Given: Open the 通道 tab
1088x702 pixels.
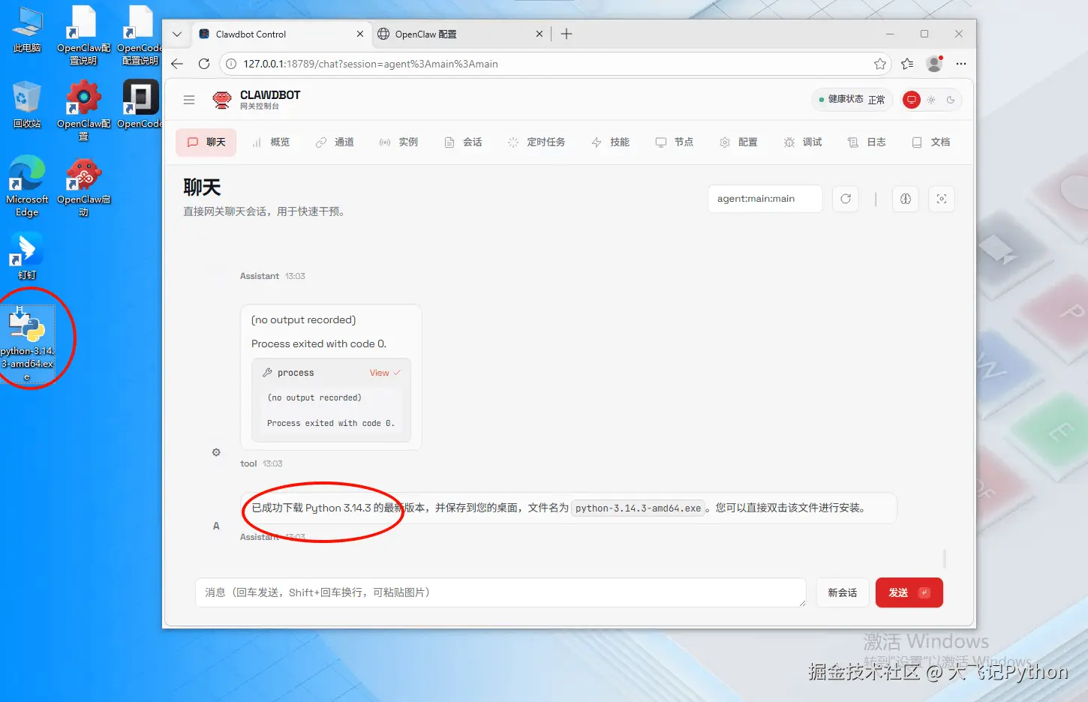Looking at the screenshot, I should pos(335,142).
